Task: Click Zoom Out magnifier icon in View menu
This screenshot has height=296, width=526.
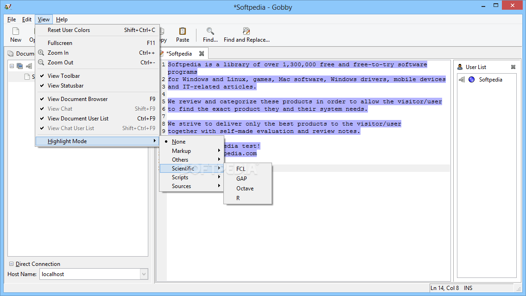Action: pos(41,63)
